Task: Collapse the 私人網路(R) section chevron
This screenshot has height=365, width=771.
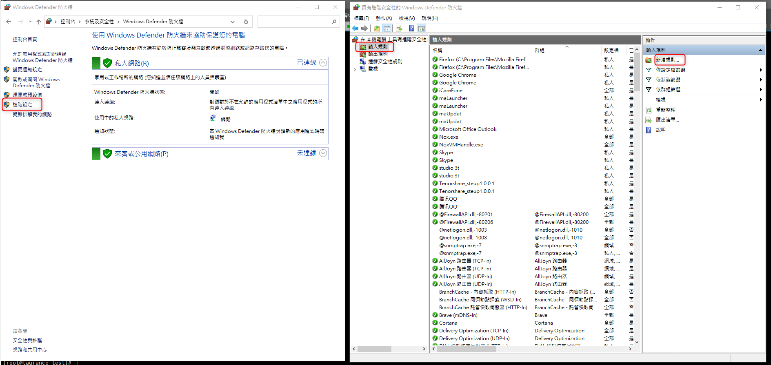Action: [x=323, y=62]
